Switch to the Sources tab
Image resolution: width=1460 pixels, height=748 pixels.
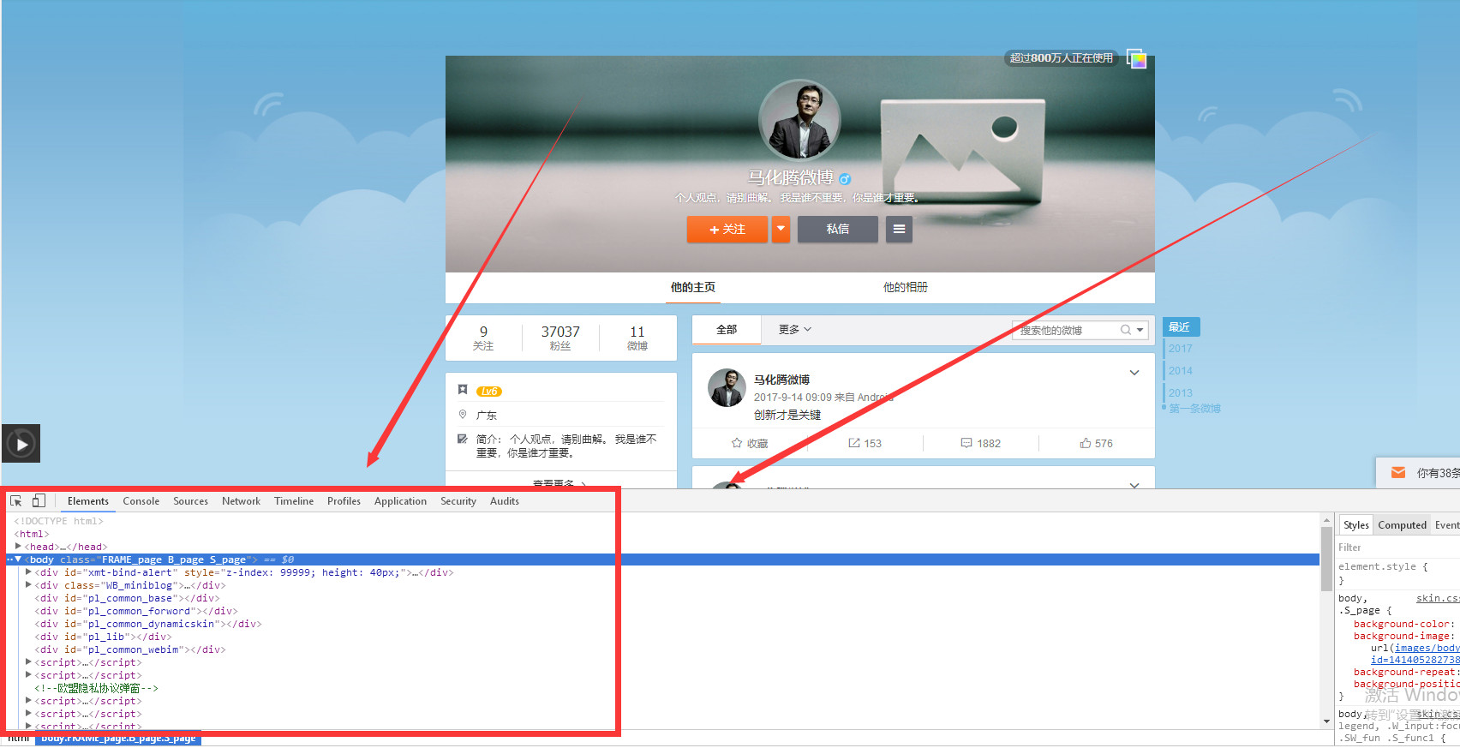(190, 501)
